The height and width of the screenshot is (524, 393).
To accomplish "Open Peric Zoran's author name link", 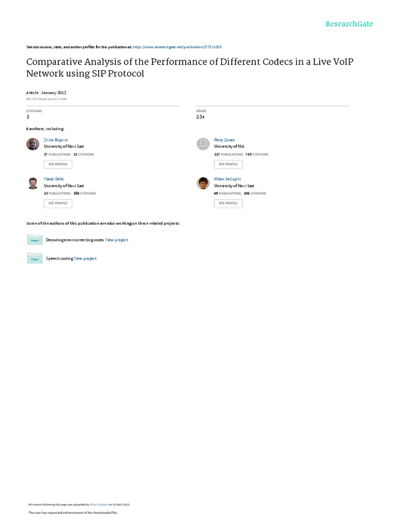I will click(x=224, y=140).
